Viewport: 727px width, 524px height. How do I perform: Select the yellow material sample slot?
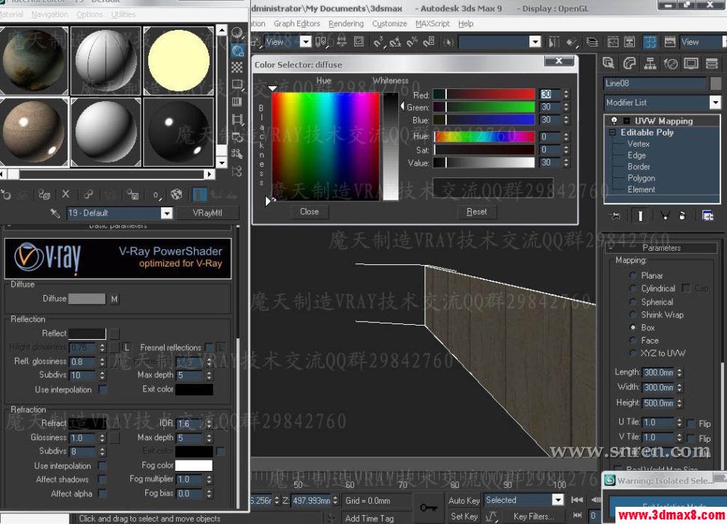point(179,61)
